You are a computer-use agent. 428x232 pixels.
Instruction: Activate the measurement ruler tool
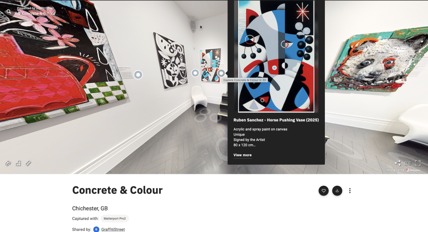pyautogui.click(x=28, y=163)
